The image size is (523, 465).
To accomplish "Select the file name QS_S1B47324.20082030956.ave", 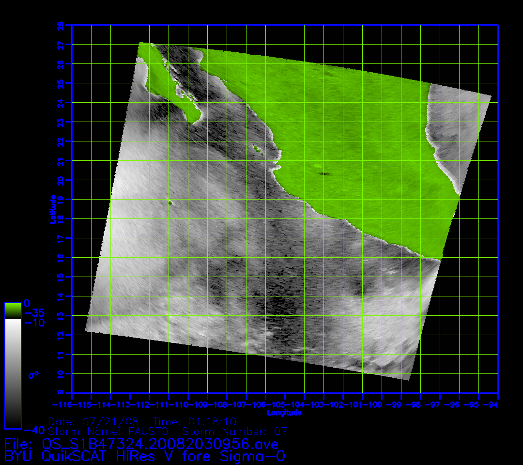I will [160, 444].
